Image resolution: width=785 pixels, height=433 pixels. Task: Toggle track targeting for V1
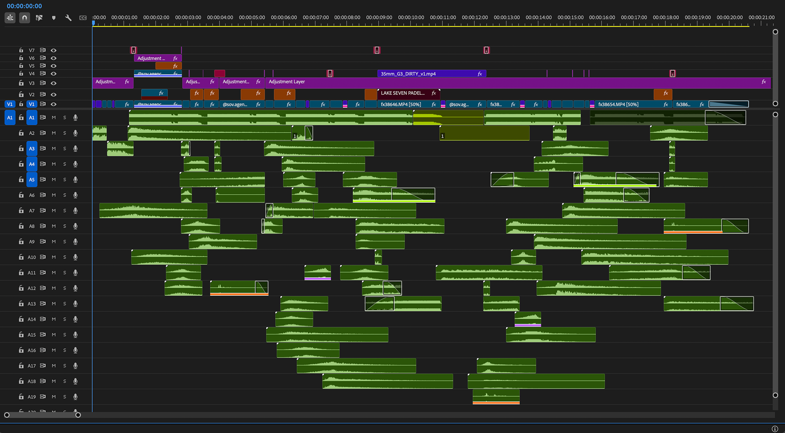31,104
